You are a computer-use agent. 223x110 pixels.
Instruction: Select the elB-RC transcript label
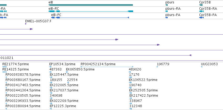(x=54, y=9)
